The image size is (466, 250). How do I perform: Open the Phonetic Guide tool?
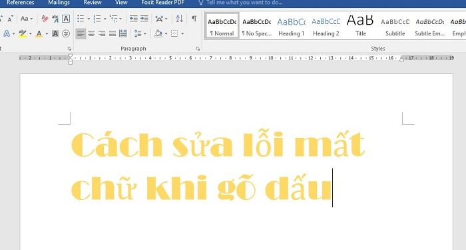(55, 19)
